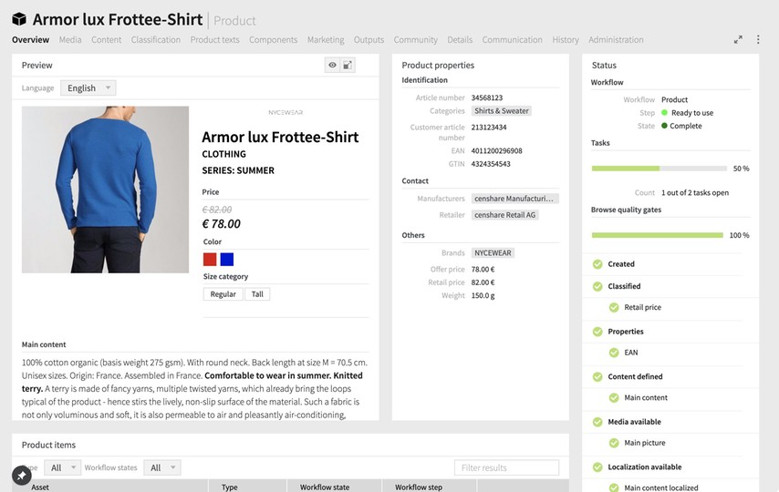The height and width of the screenshot is (492, 779).
Task: Open the Content tab
Action: (107, 40)
